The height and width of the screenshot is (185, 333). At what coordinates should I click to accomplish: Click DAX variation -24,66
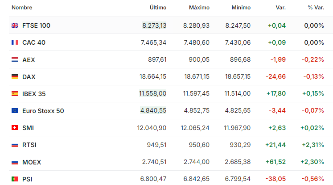click(x=276, y=77)
